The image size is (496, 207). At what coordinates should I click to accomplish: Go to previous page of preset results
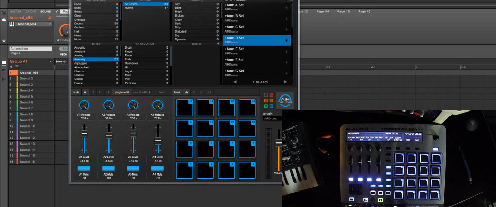235,82
